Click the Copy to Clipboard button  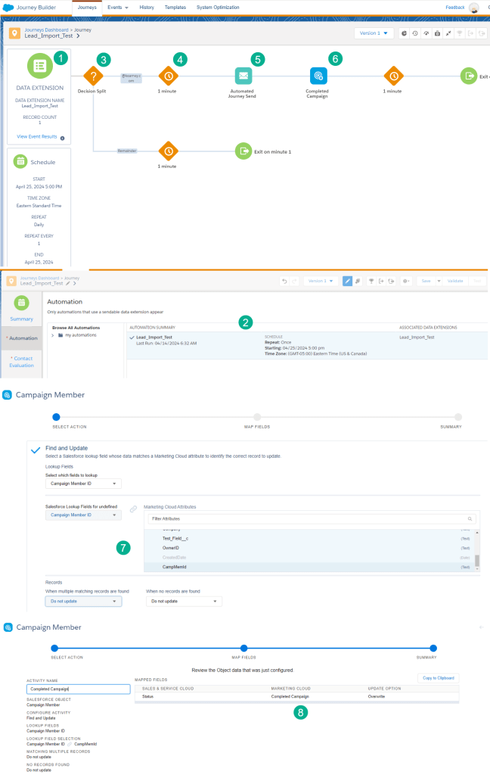coord(438,678)
